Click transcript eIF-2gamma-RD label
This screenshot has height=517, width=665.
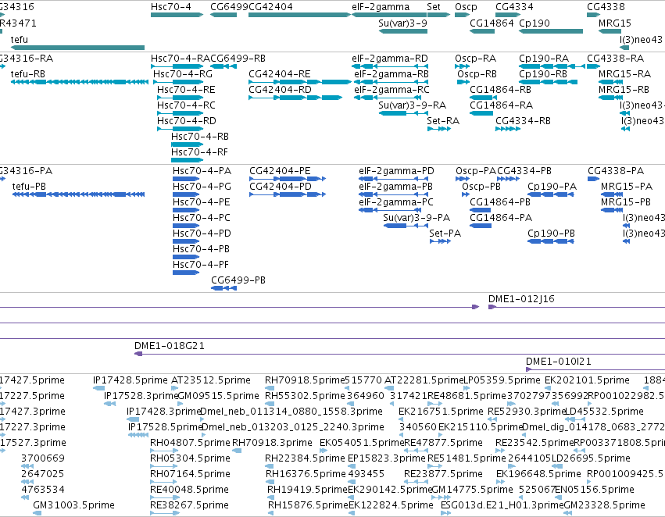click(390, 58)
